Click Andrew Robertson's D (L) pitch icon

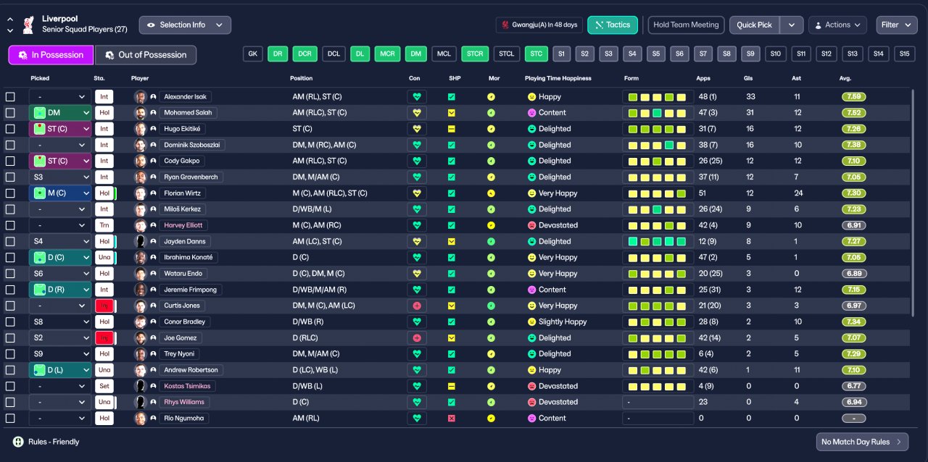[40, 370]
